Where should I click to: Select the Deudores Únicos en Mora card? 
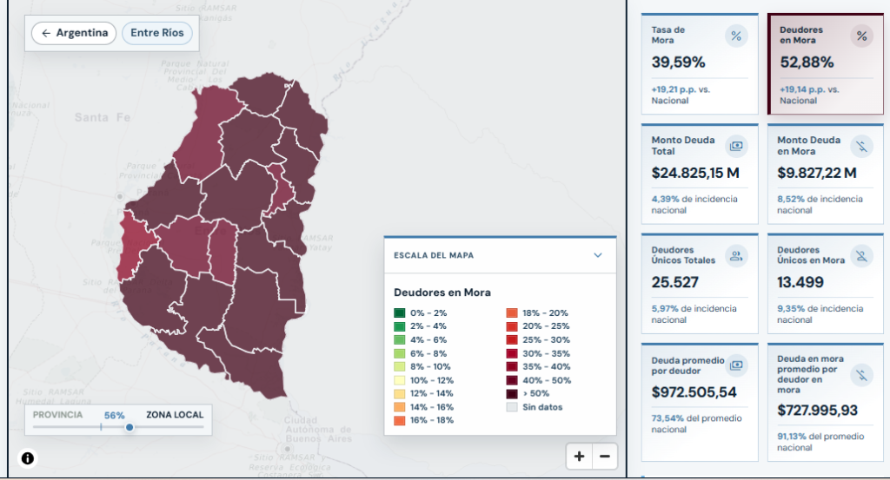point(826,283)
